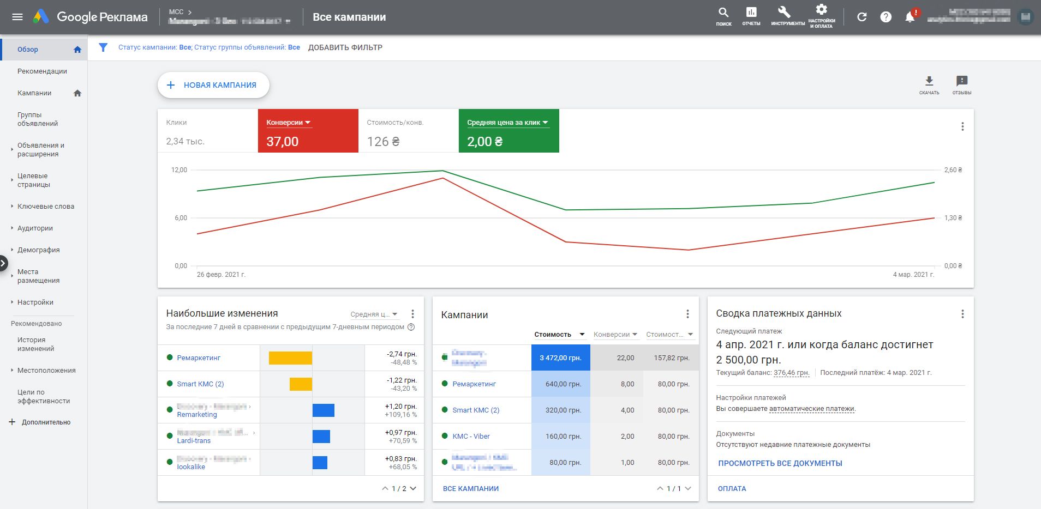Screen dimensions: 1041x509
Task: Toggle the Ремаркетинг campaign status dot in Кампании
Action: [445, 384]
